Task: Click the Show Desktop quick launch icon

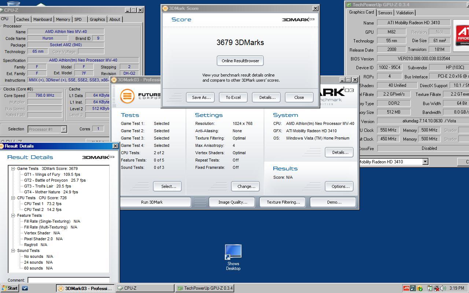Action: [x=25, y=288]
